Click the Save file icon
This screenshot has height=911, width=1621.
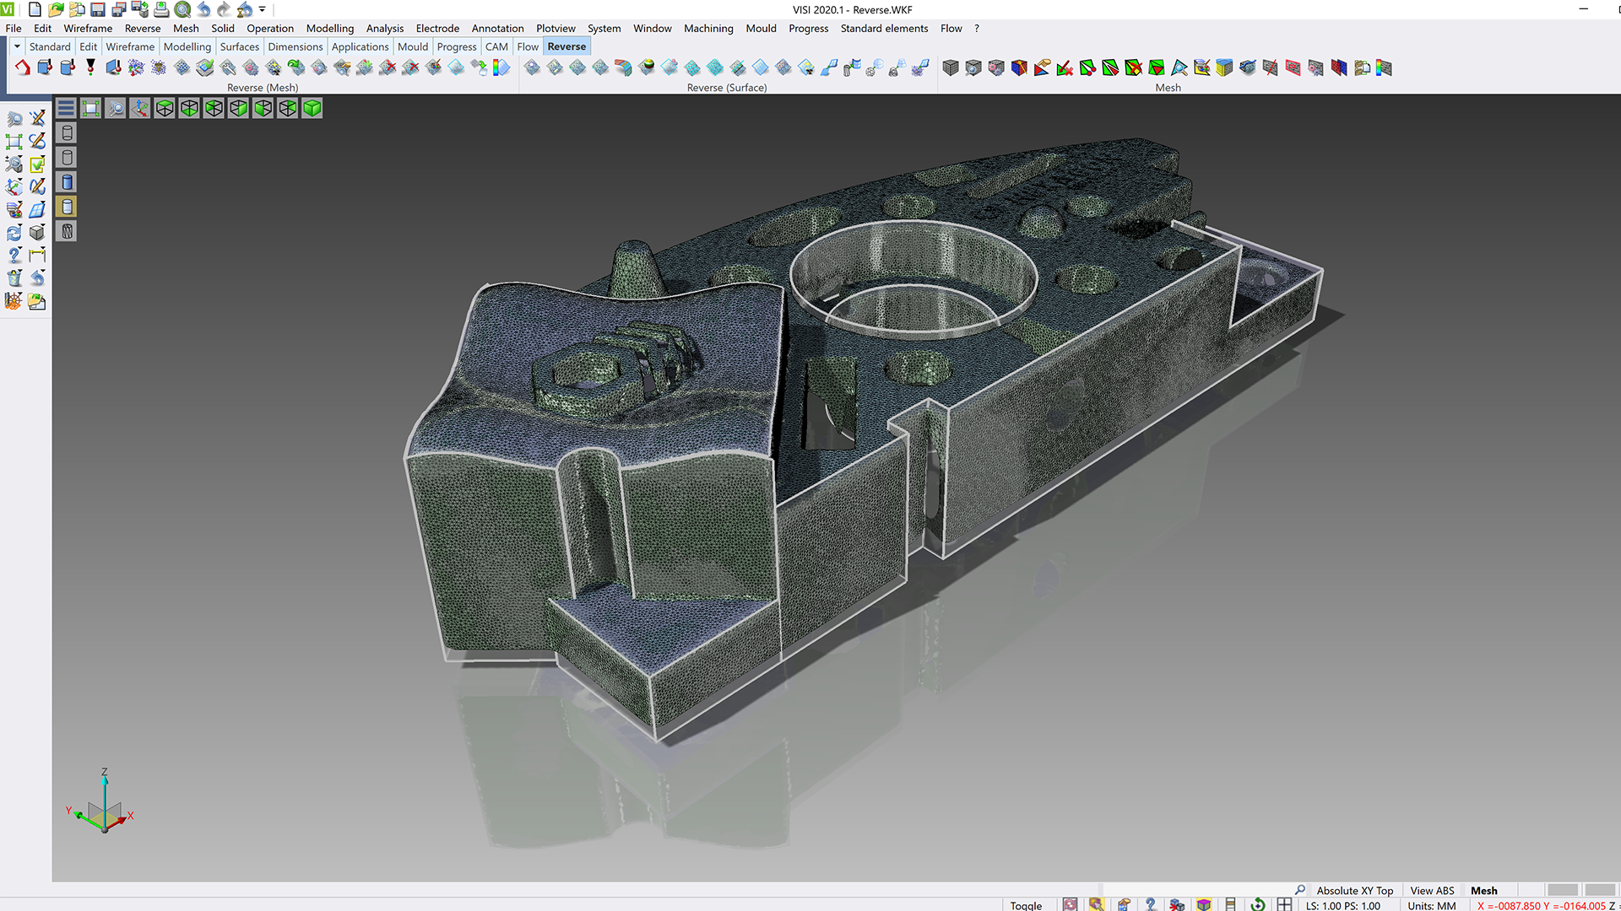click(98, 9)
